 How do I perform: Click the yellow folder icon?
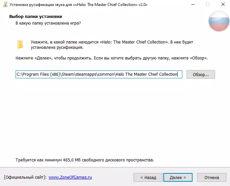(21, 45)
